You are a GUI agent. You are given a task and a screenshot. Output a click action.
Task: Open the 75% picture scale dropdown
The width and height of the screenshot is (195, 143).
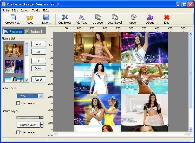click(x=41, y=96)
